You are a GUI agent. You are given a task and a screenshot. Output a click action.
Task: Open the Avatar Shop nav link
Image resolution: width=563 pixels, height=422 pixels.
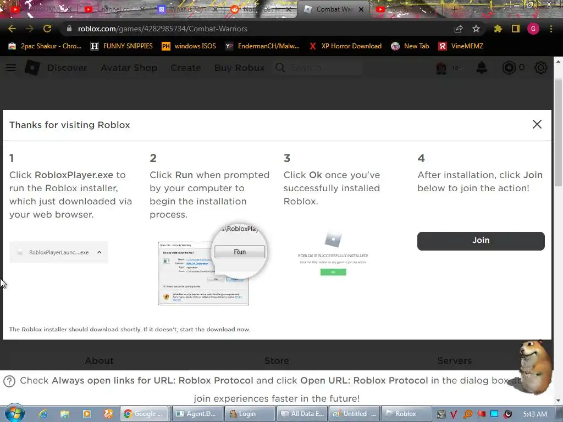point(129,68)
